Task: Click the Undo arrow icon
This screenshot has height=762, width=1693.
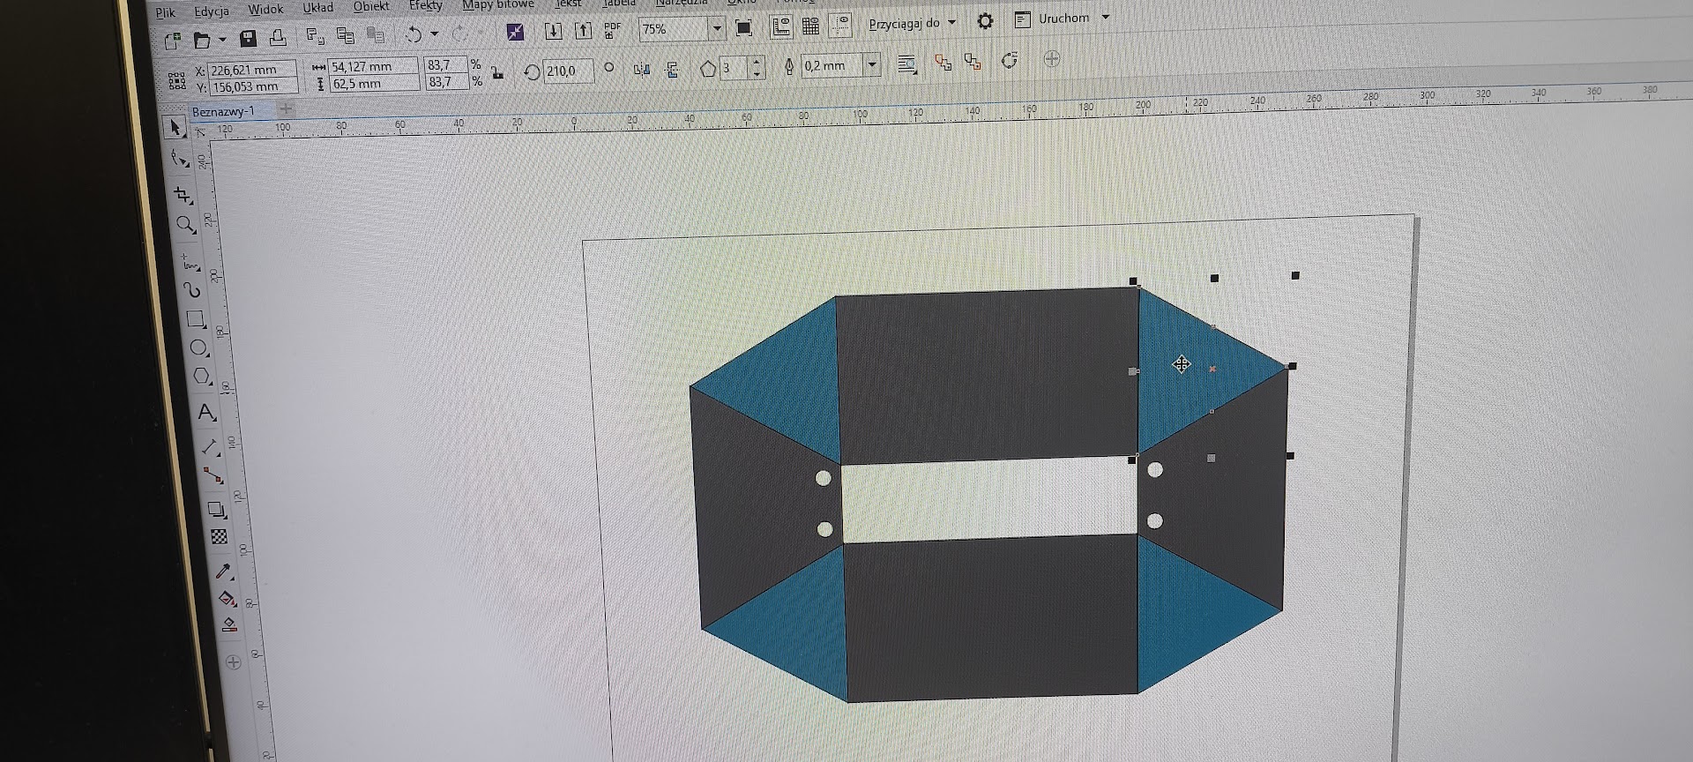Action: coord(414,34)
